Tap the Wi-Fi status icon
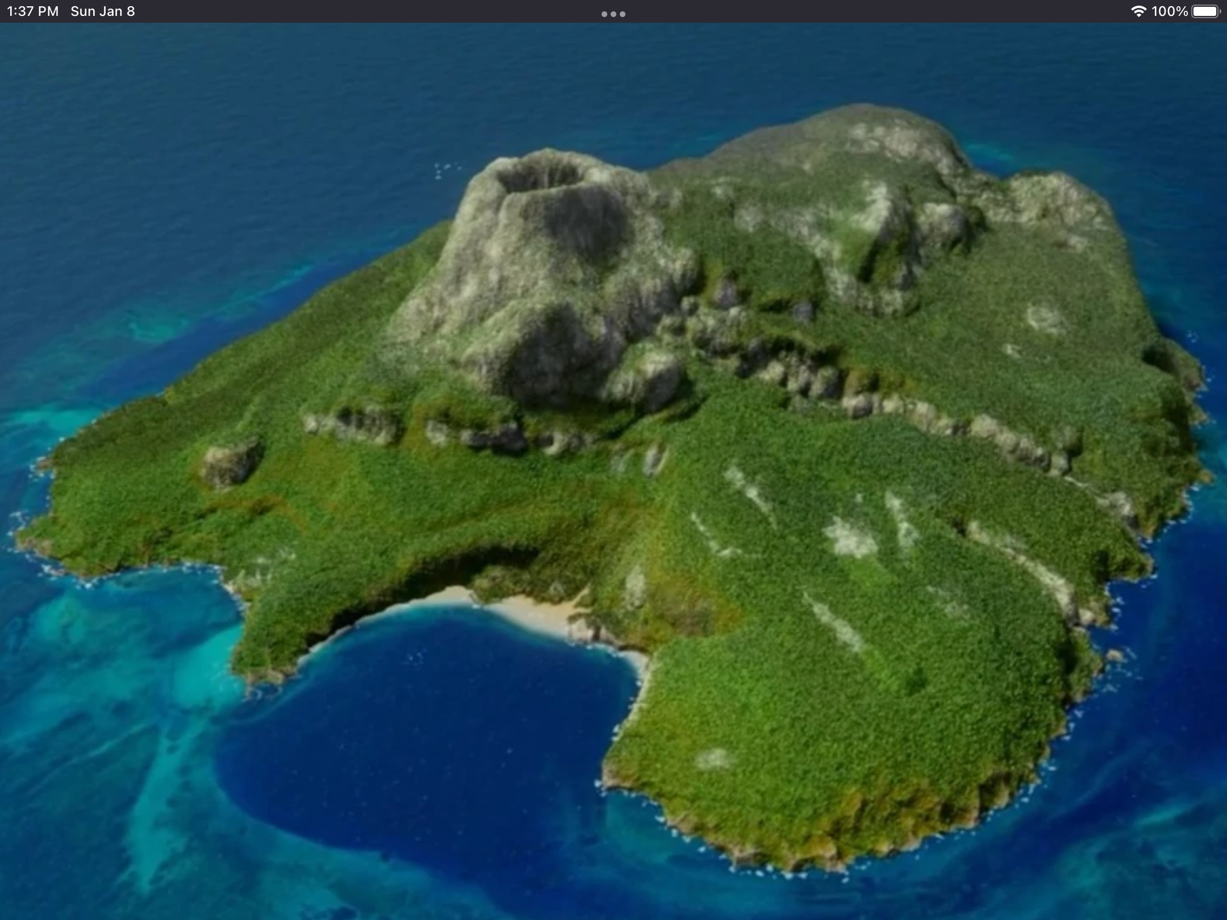This screenshot has width=1227, height=920. coord(1138,11)
